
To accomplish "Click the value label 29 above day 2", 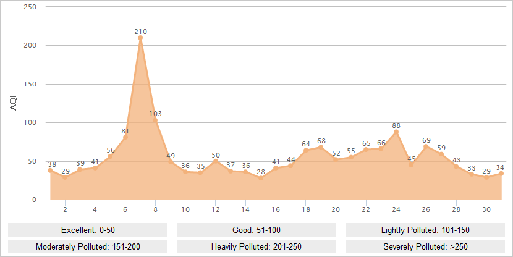I will click(66, 171).
